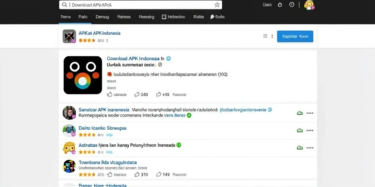Open the Daino Icanko Sbneupes link
The height and width of the screenshot is (187, 375).
103,128
